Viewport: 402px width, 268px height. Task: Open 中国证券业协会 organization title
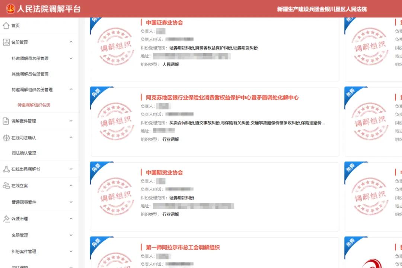coord(165,23)
